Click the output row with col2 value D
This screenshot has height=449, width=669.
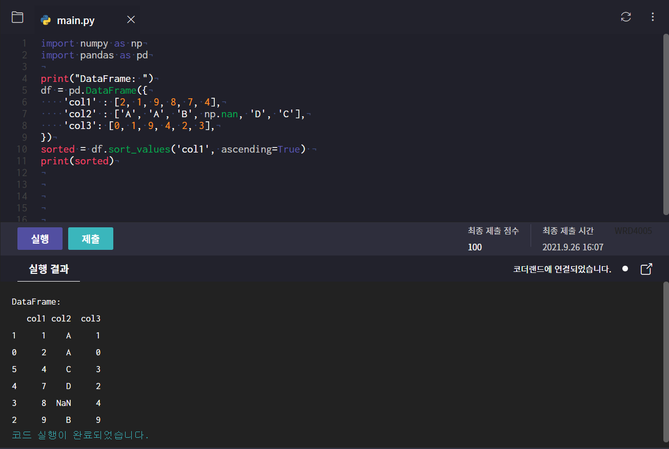click(56, 387)
